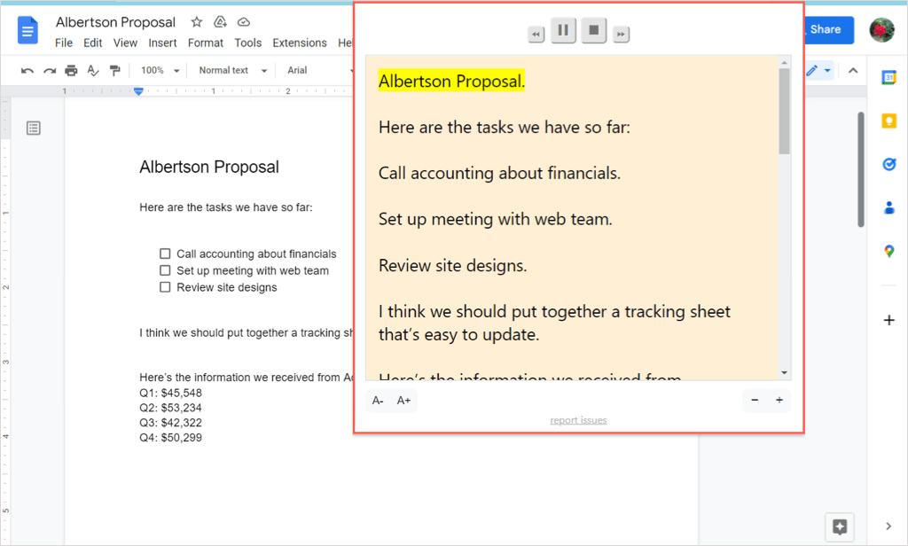Click the print icon in toolbar
The width and height of the screenshot is (908, 546).
[71, 71]
